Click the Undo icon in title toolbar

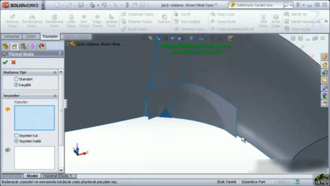click(x=104, y=5)
